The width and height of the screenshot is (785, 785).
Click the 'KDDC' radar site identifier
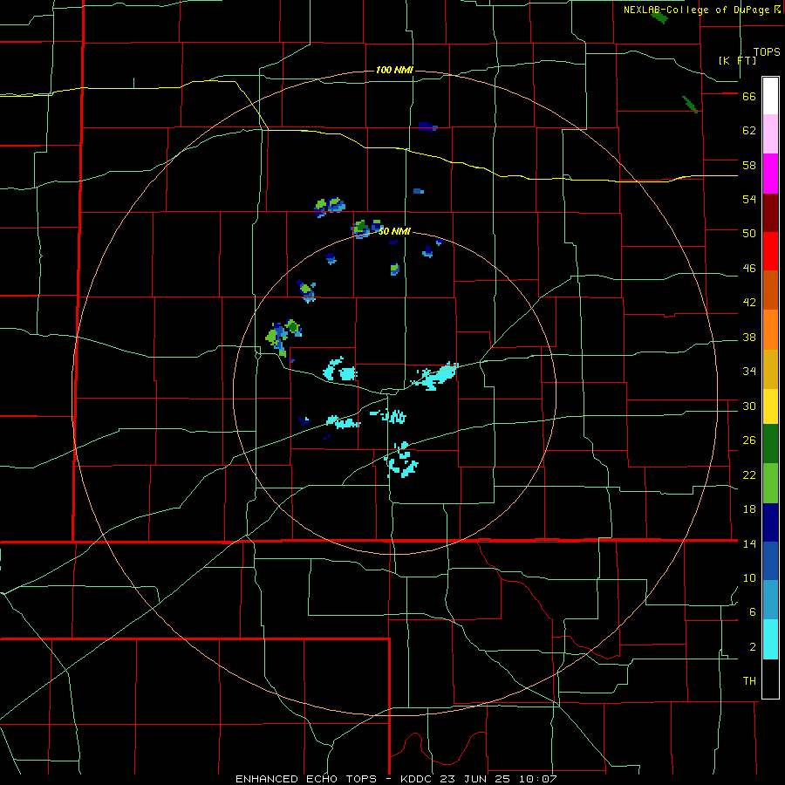pos(418,779)
